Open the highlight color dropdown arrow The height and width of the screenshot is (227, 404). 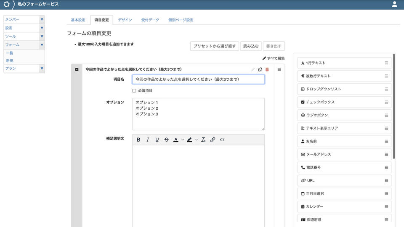[x=197, y=140]
